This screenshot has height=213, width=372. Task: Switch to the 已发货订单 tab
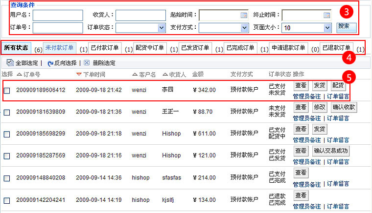195,48
